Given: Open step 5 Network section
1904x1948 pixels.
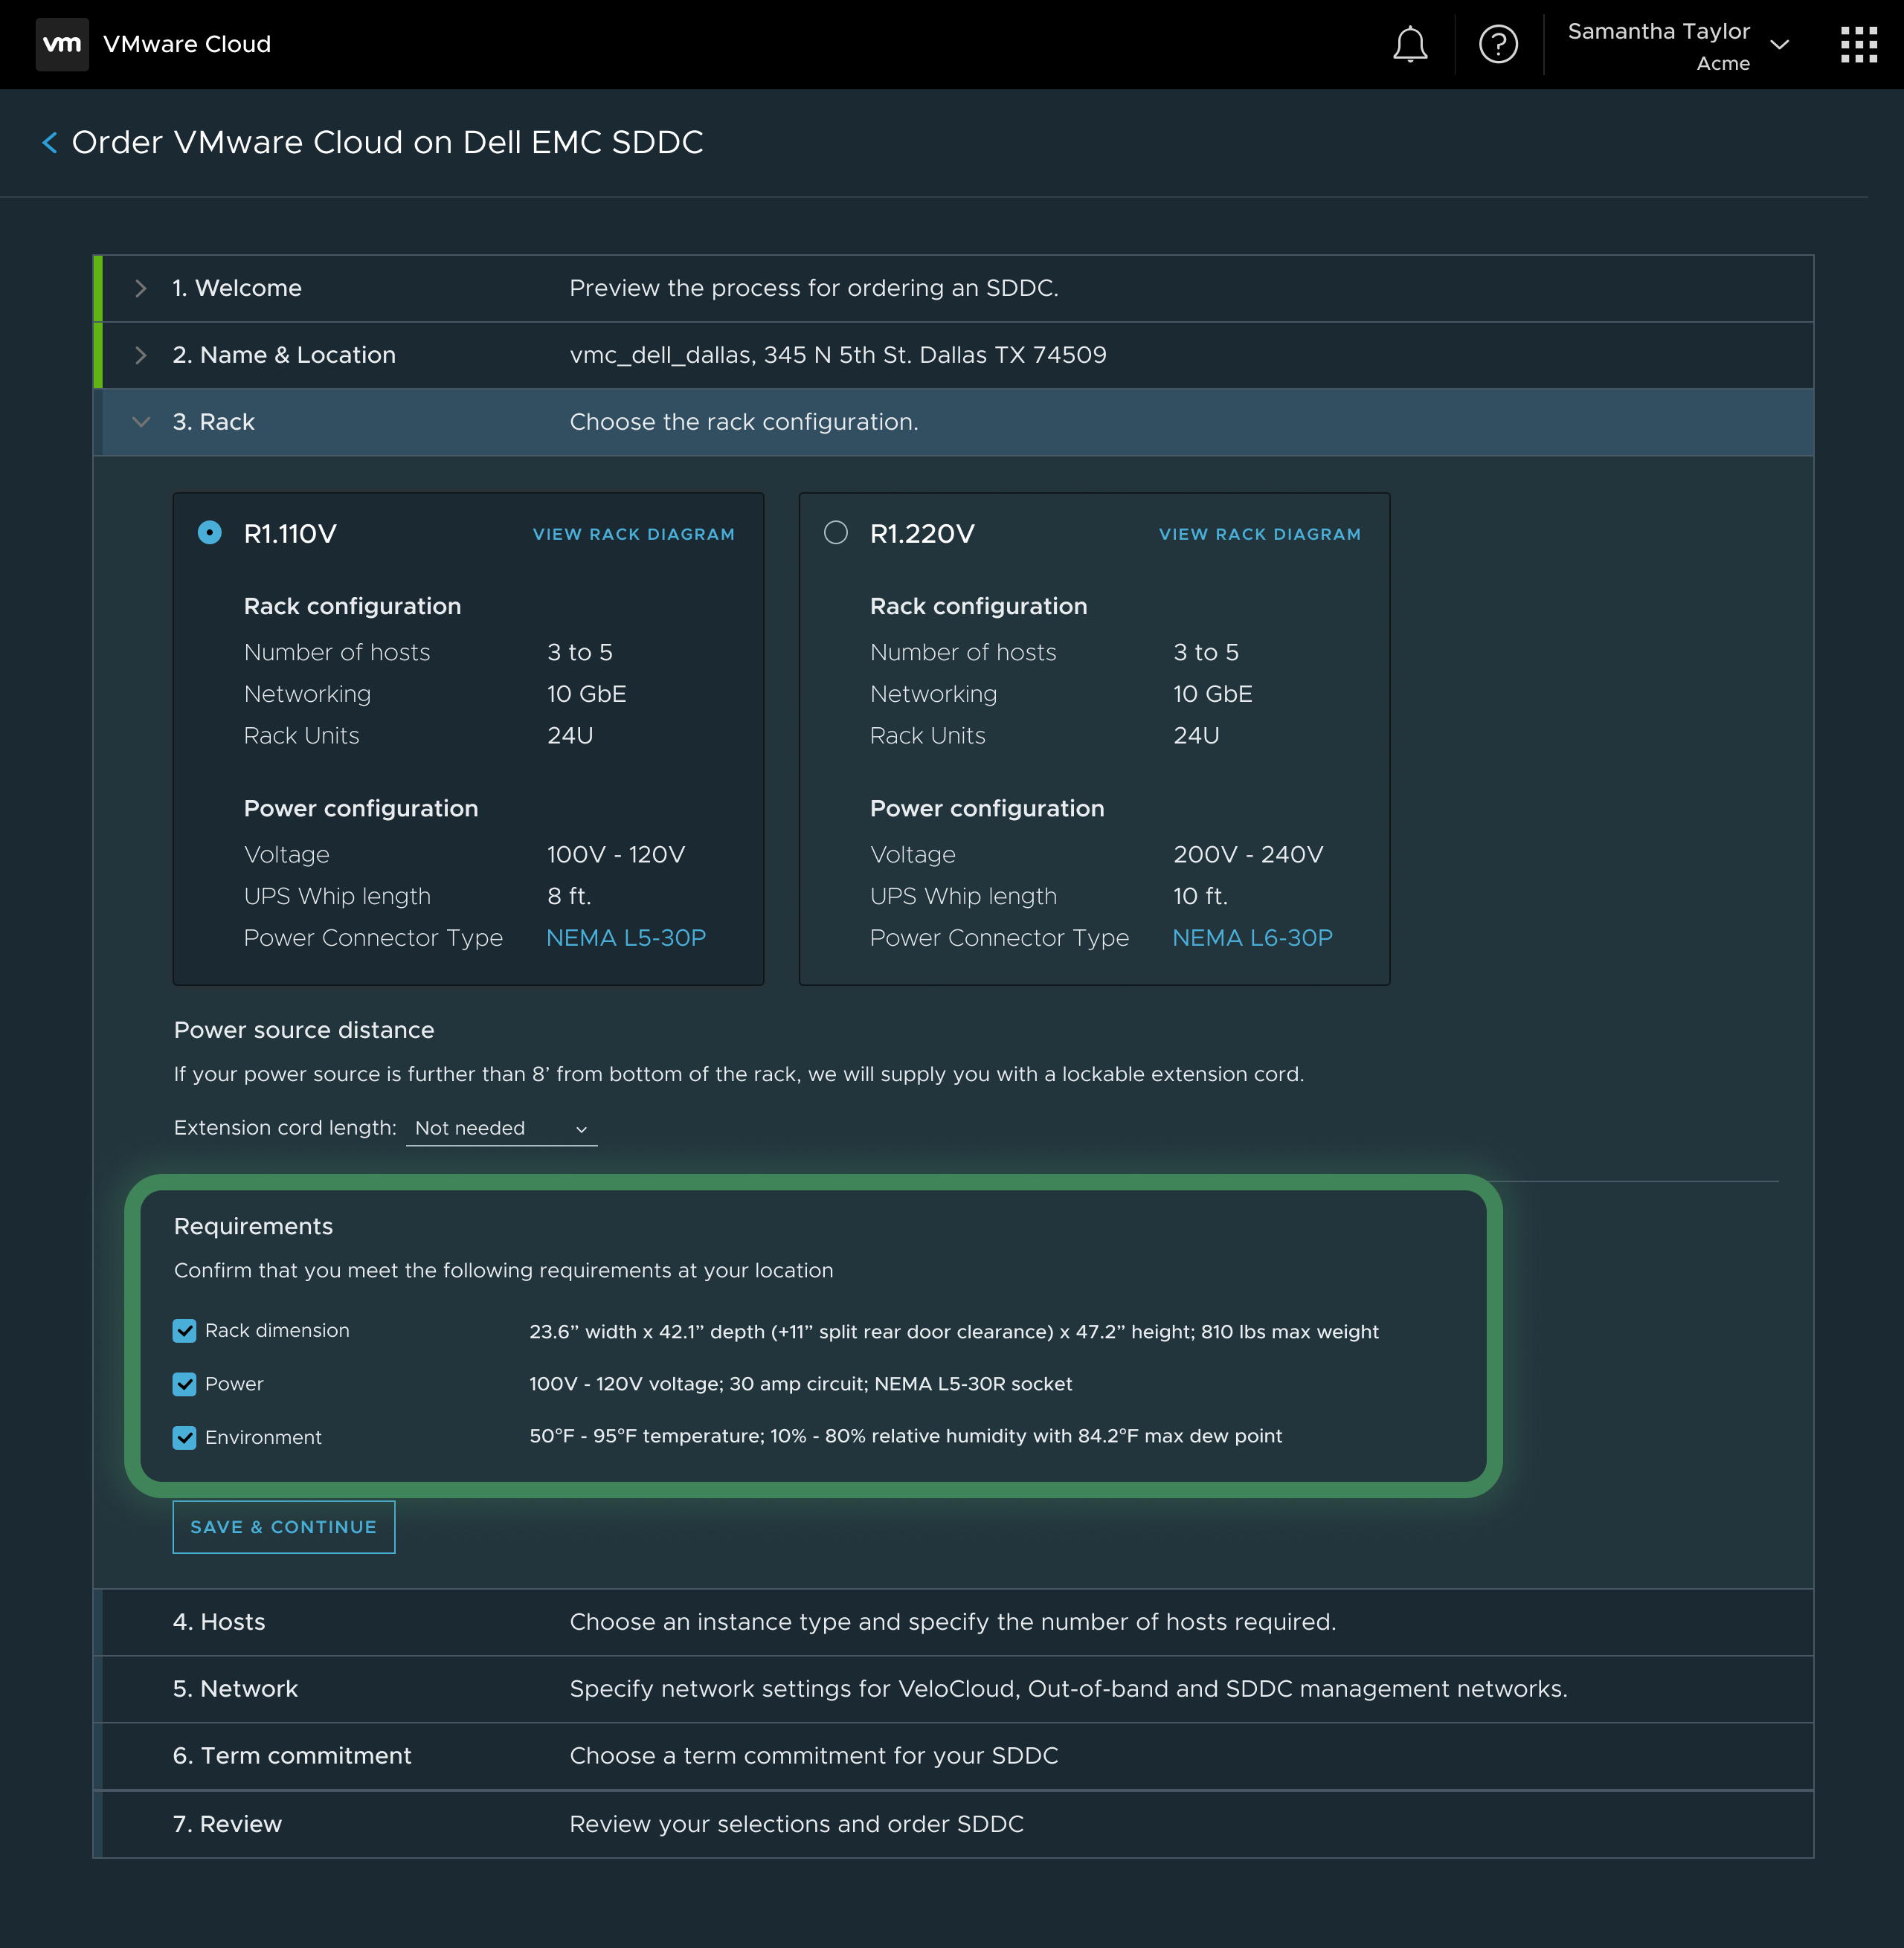Looking at the screenshot, I should [953, 1689].
